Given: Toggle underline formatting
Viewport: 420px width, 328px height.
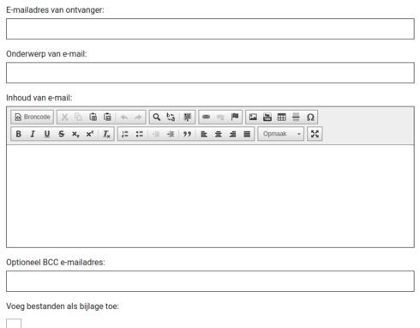Looking at the screenshot, I should coord(47,134).
